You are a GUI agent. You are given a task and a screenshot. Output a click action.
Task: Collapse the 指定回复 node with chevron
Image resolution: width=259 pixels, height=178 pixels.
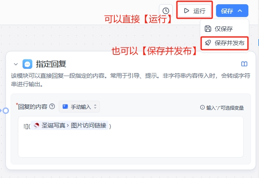coord(16,64)
